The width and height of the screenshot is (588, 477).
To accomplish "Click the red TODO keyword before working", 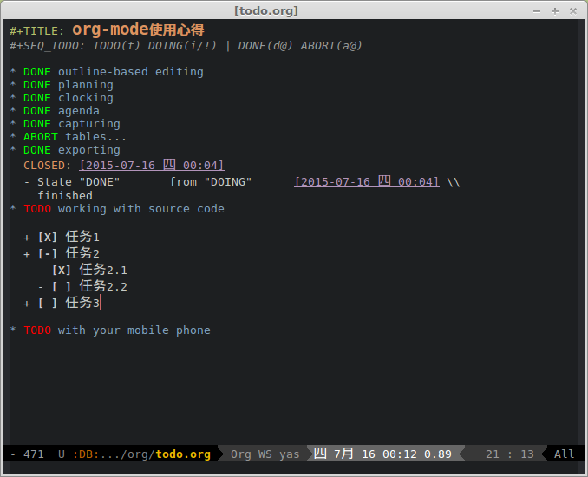I will coord(37,209).
